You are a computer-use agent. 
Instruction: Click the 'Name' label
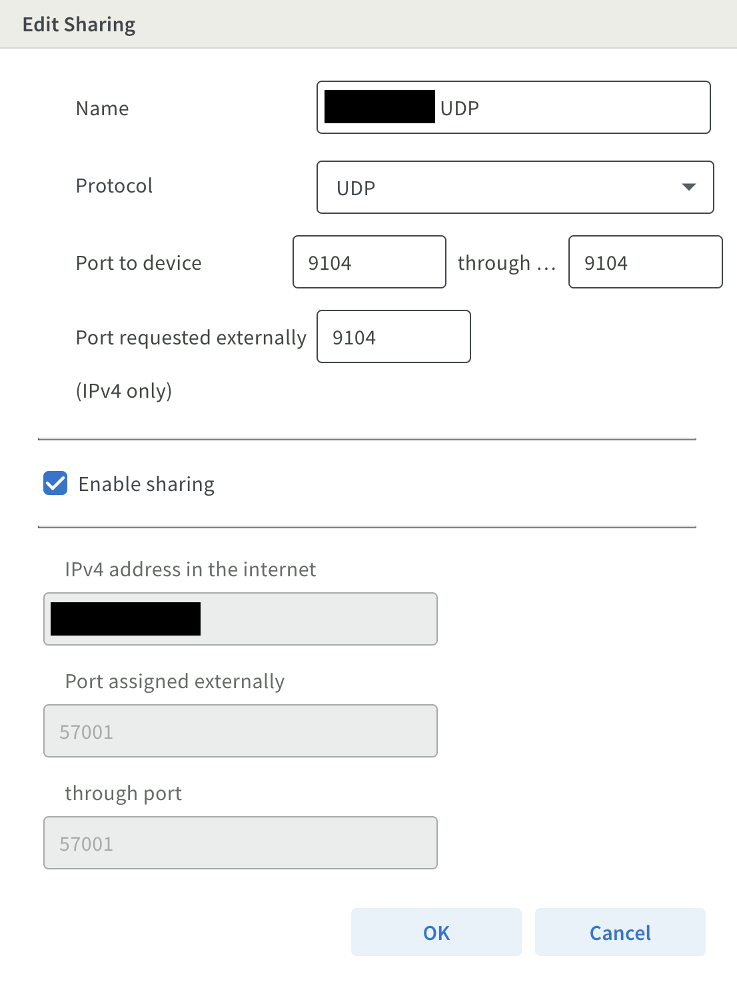point(103,109)
